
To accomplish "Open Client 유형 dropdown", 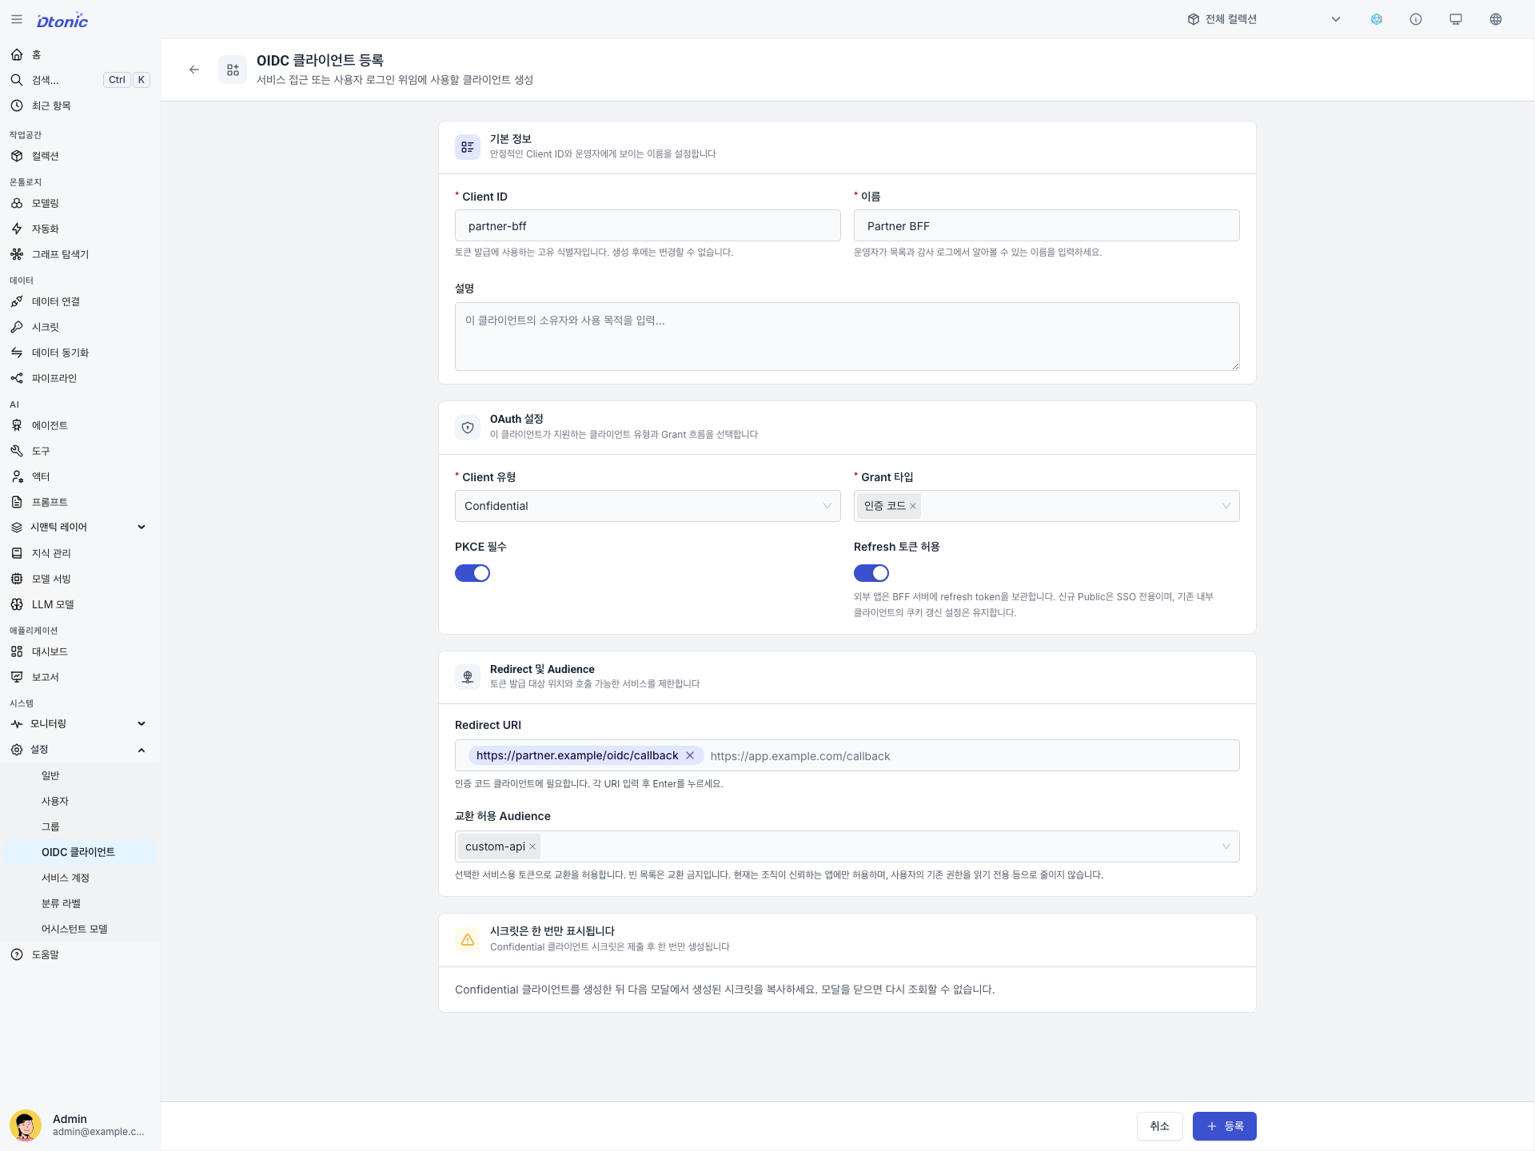I will point(648,506).
